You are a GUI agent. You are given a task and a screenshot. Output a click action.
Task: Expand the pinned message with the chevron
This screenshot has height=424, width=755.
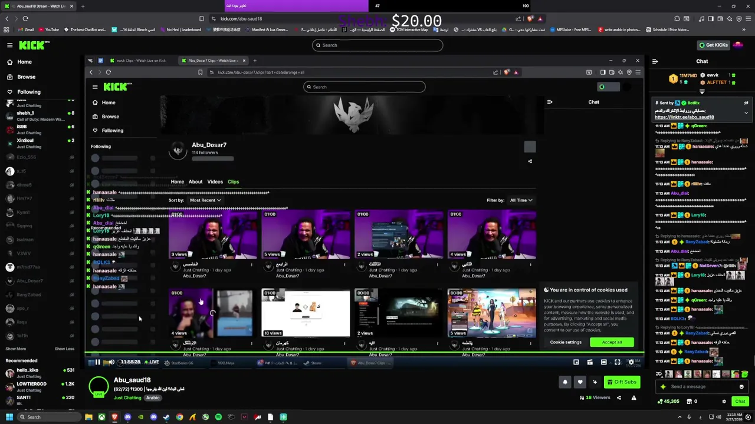[x=746, y=112]
